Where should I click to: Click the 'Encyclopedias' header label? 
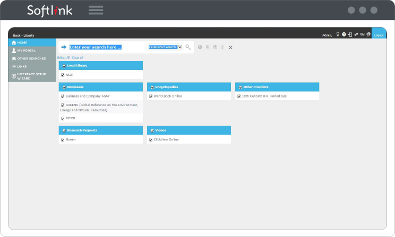167,87
